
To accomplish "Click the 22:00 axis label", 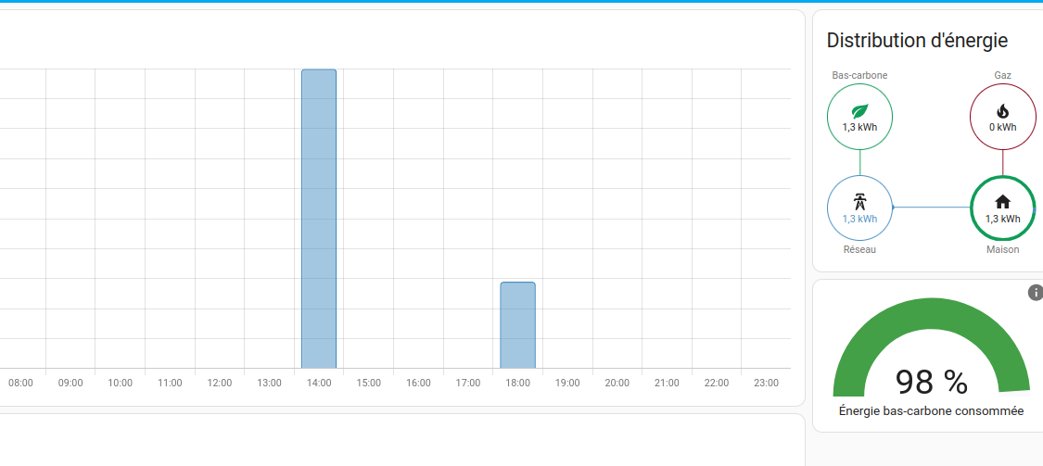I will pyautogui.click(x=717, y=384).
